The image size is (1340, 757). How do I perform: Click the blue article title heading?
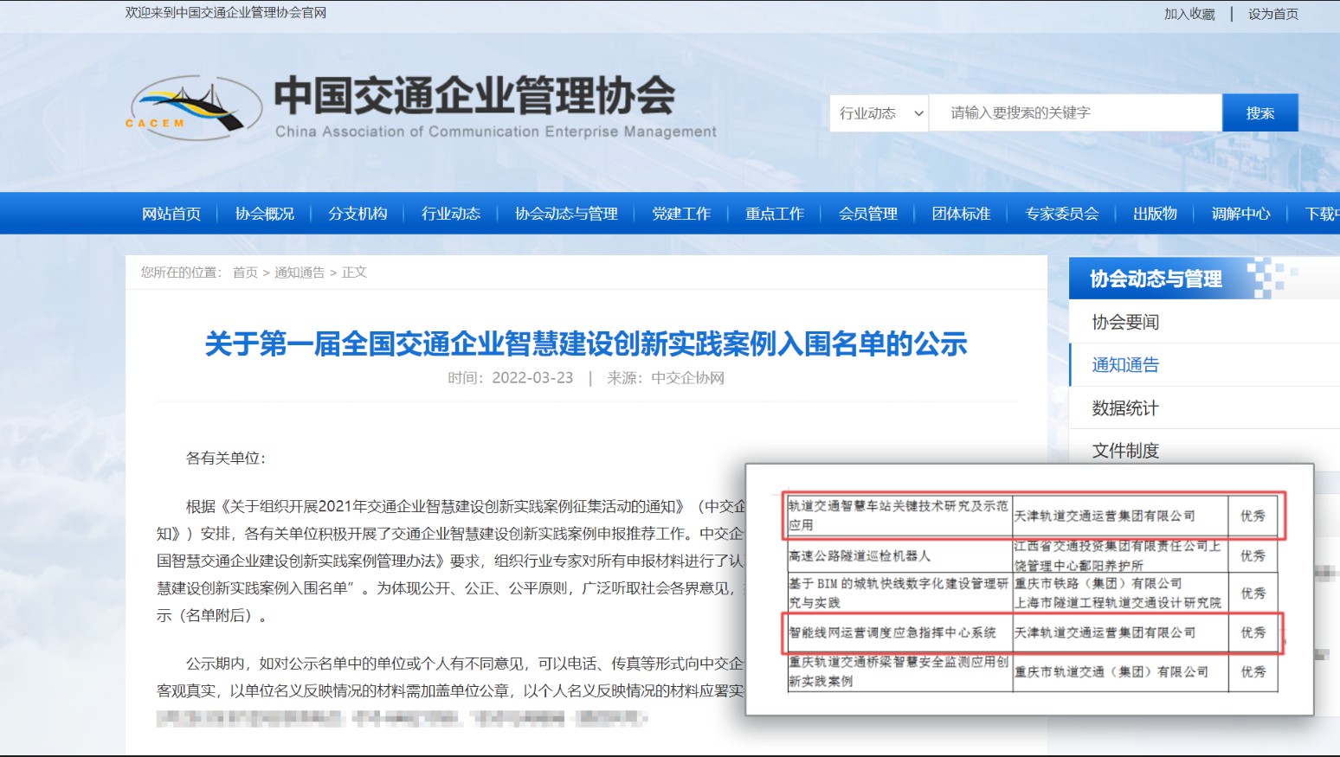(x=586, y=344)
